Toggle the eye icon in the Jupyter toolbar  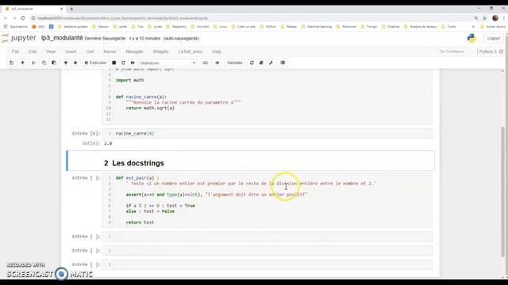(217, 63)
